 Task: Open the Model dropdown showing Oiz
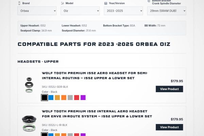point(80,11)
